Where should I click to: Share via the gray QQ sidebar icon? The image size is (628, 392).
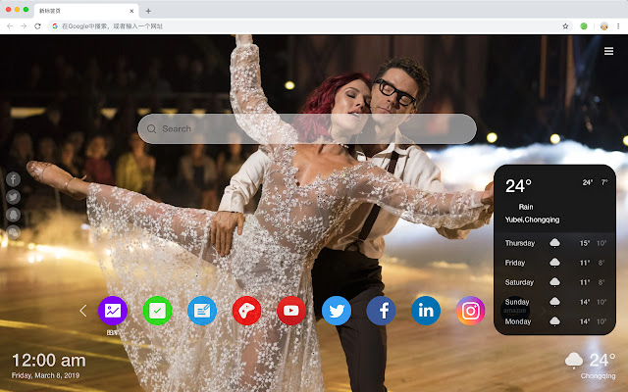click(14, 215)
